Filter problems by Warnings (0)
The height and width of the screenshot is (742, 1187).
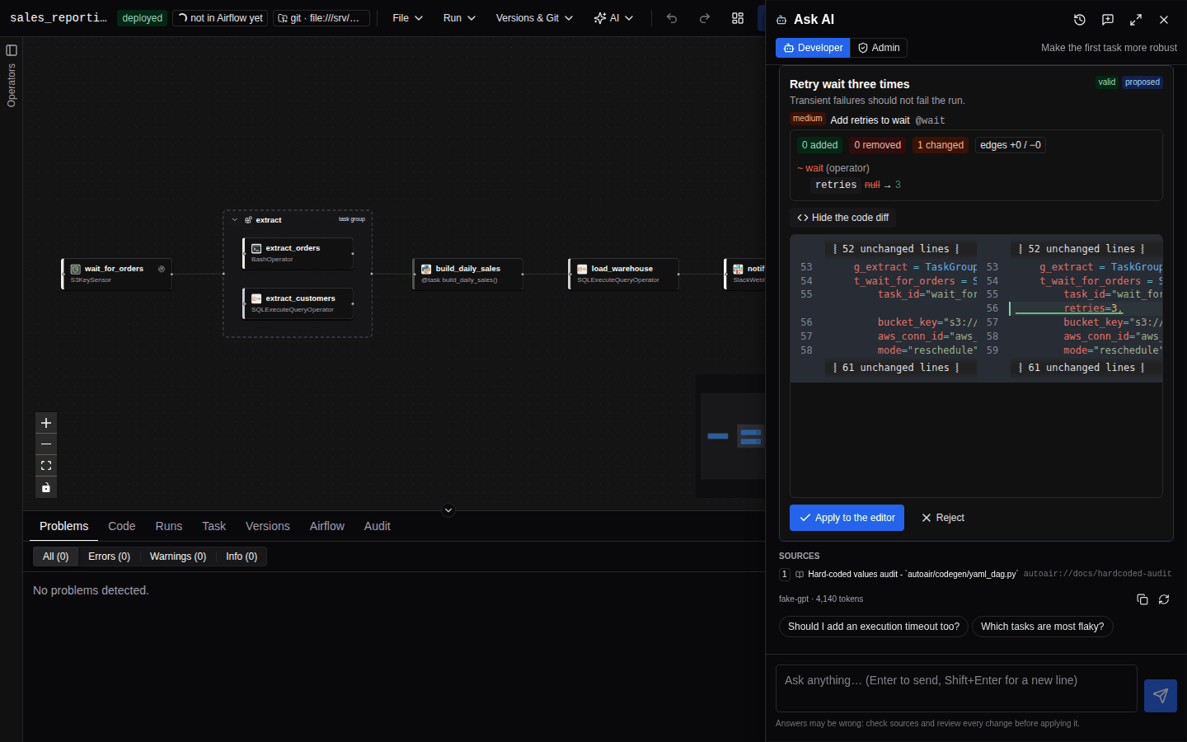(178, 556)
